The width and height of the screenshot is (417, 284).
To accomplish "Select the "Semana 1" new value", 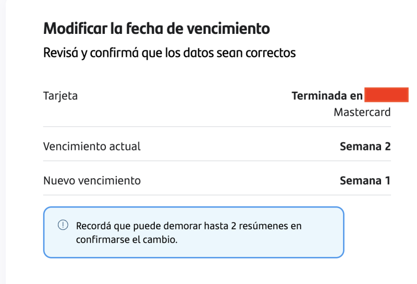I will [365, 181].
